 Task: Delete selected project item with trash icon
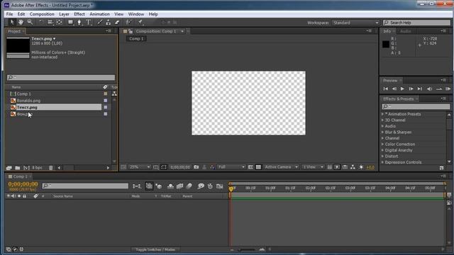(x=50, y=168)
